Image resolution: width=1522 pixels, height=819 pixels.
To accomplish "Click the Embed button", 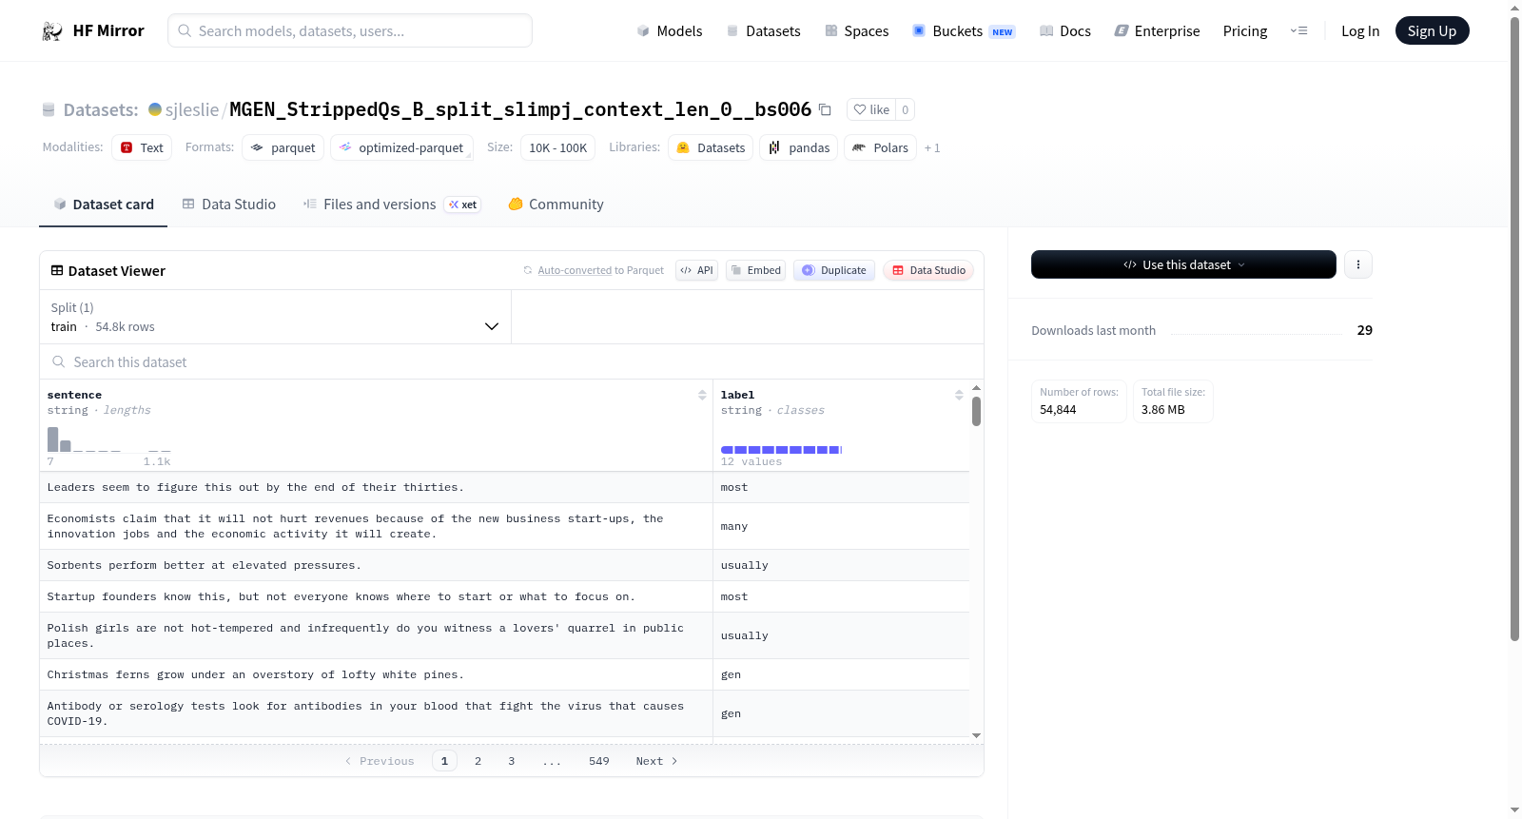I will tap(756, 270).
